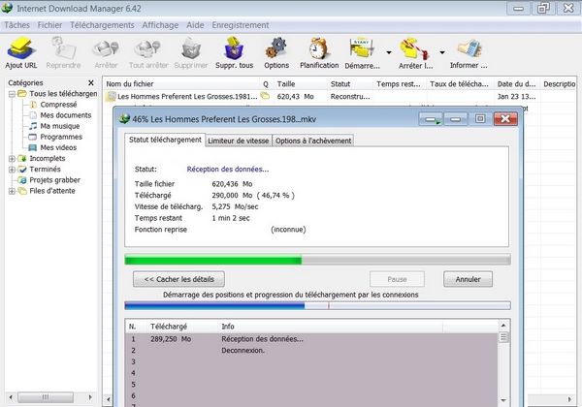582x407 pixels.
Task: Click the IDM icon in download dialog title
Action: click(x=125, y=119)
